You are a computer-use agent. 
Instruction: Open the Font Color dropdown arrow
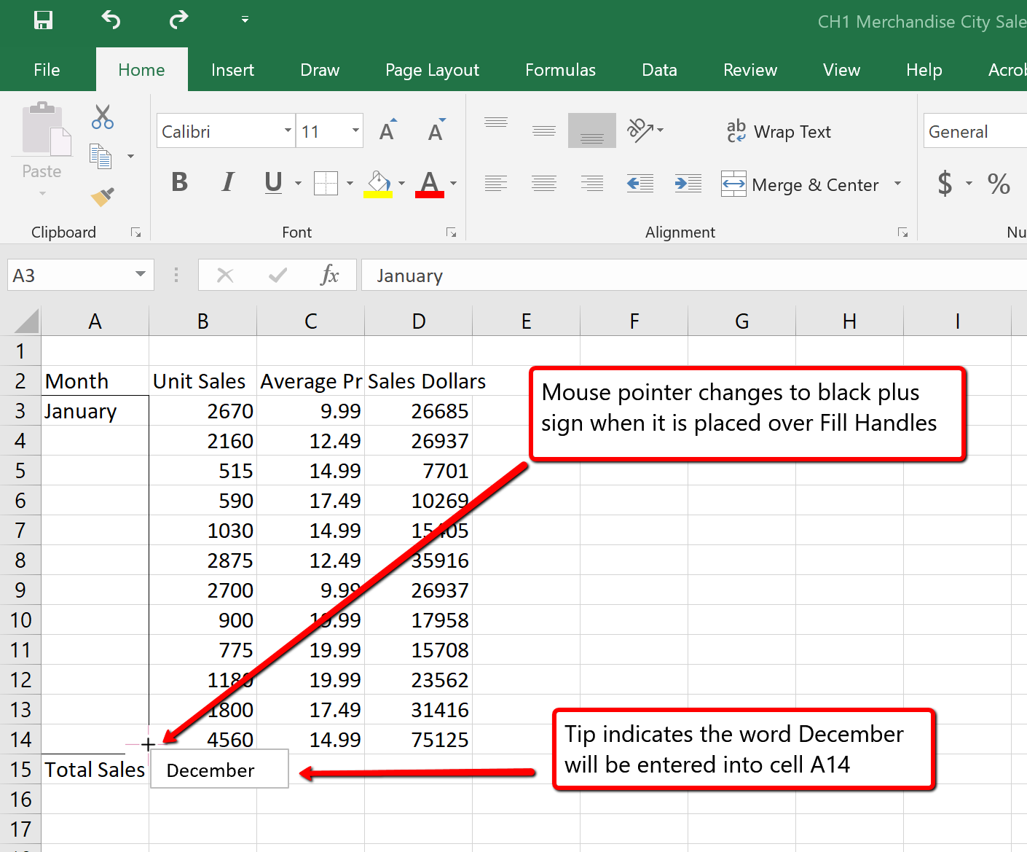pyautogui.click(x=453, y=183)
